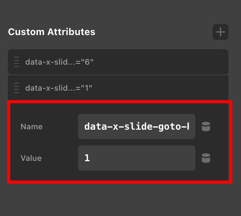241x216 pixels.
Task: Click empty panel area below the attribute editor
Action: [x=118, y=199]
